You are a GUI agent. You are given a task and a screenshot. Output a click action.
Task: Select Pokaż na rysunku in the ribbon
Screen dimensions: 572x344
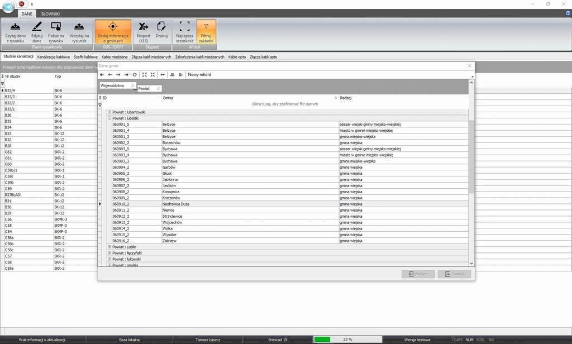pos(56,27)
